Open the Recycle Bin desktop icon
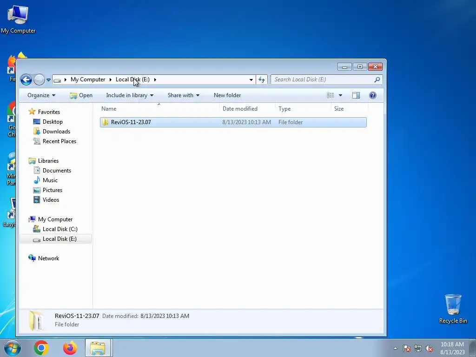This screenshot has height=357, width=476. (453, 309)
